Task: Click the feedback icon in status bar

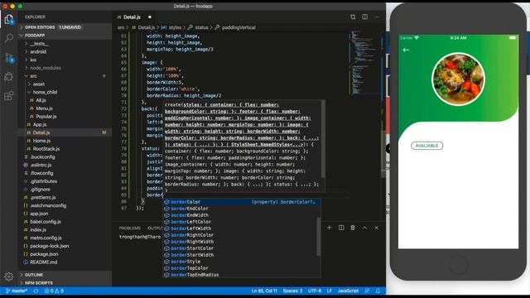Action: coord(367,291)
